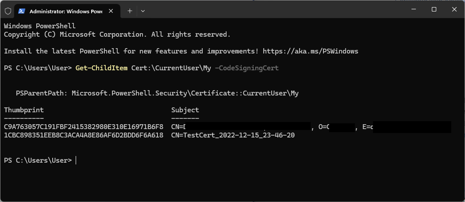This screenshot has width=465, height=202.
Task: Click the thumbprint starting with C9A763057C
Action: coord(84,127)
